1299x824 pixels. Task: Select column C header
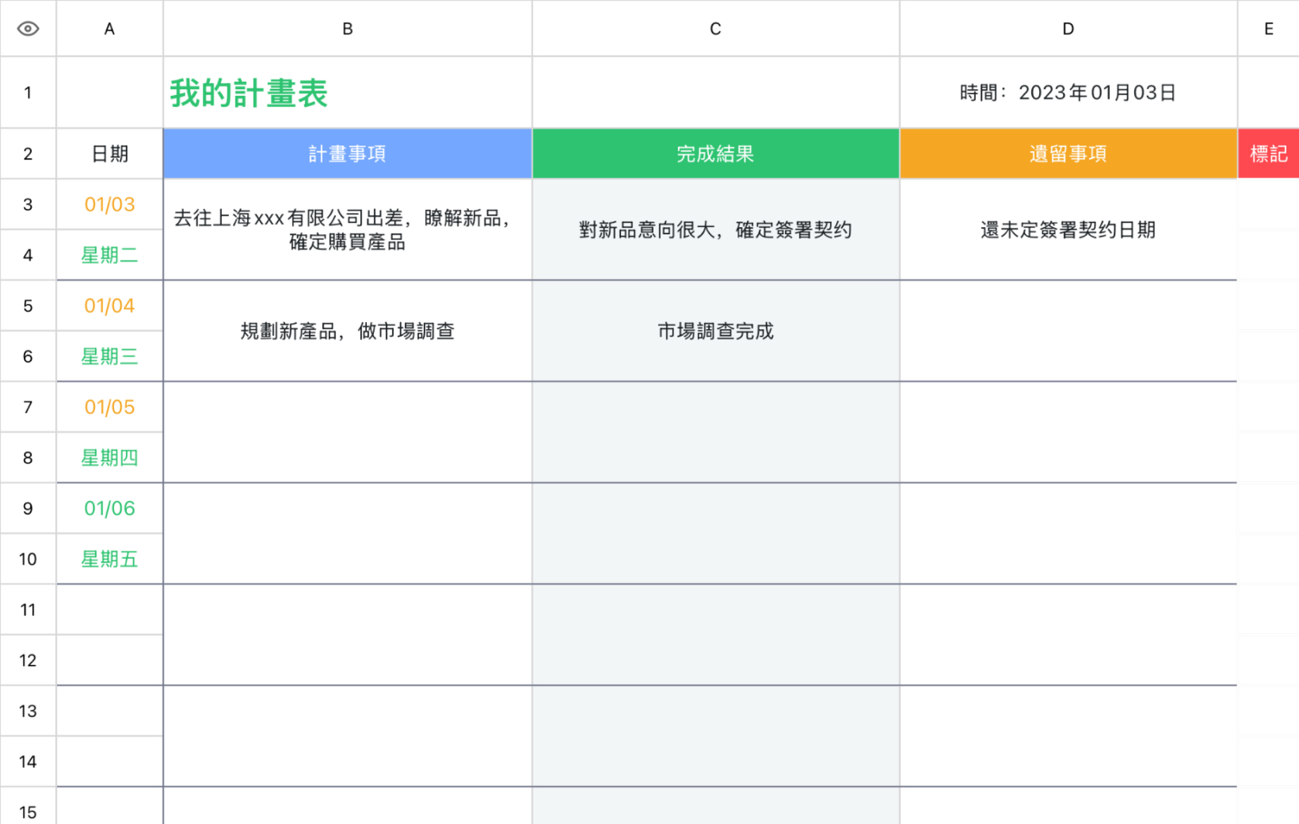[715, 28]
